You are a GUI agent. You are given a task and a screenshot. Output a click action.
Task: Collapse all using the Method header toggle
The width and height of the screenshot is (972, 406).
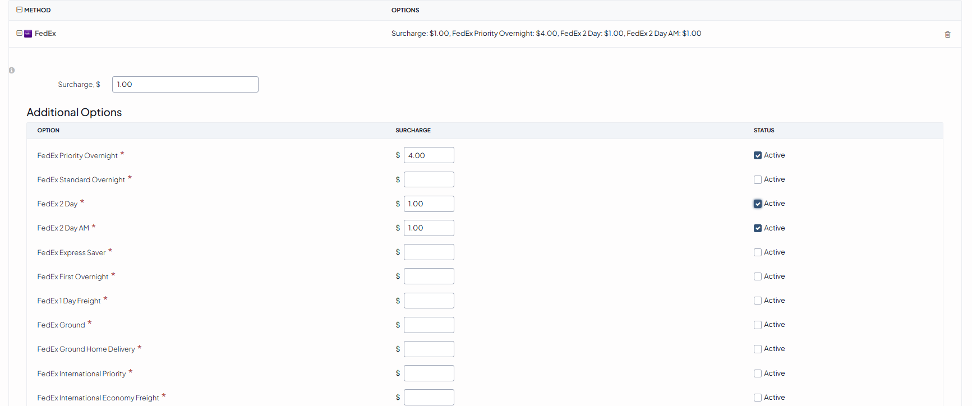20,10
